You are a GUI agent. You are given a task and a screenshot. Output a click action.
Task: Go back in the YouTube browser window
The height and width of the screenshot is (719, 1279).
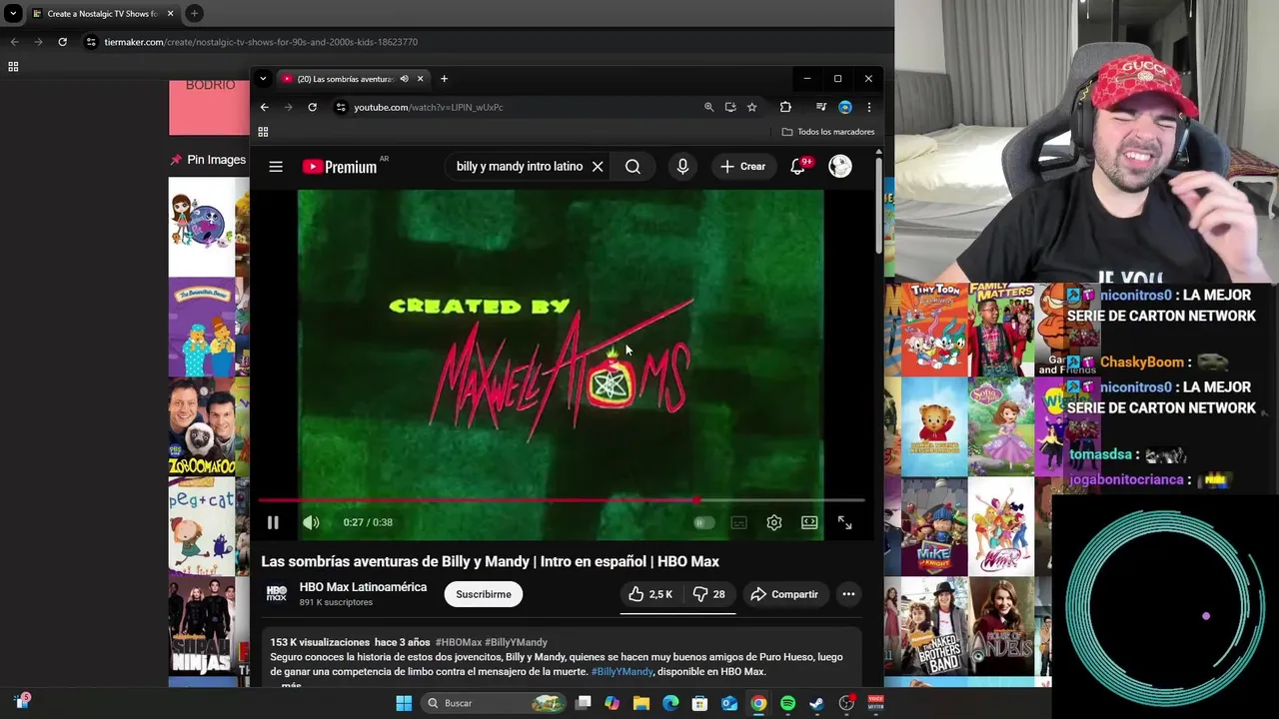265,107
